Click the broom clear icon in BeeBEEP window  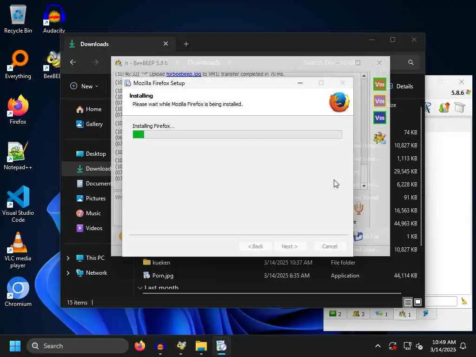point(464,301)
